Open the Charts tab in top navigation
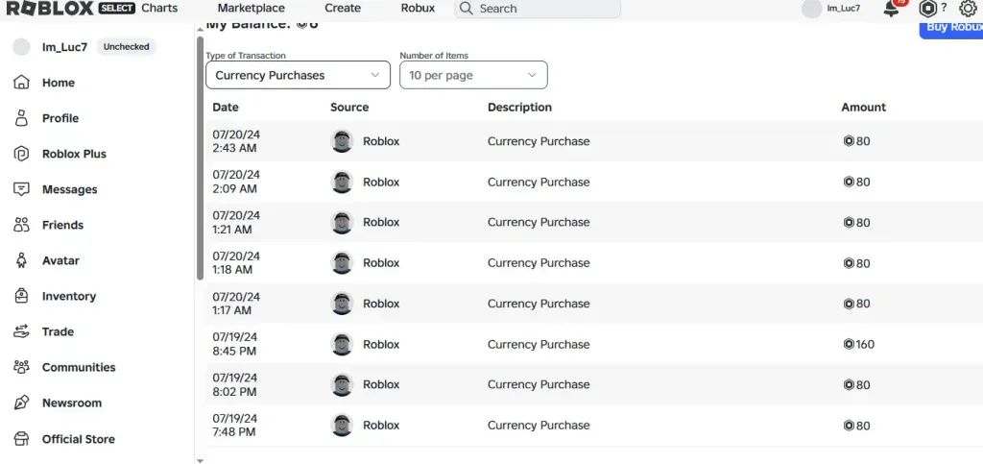Screen dimensions: 983x464 pyautogui.click(x=159, y=8)
